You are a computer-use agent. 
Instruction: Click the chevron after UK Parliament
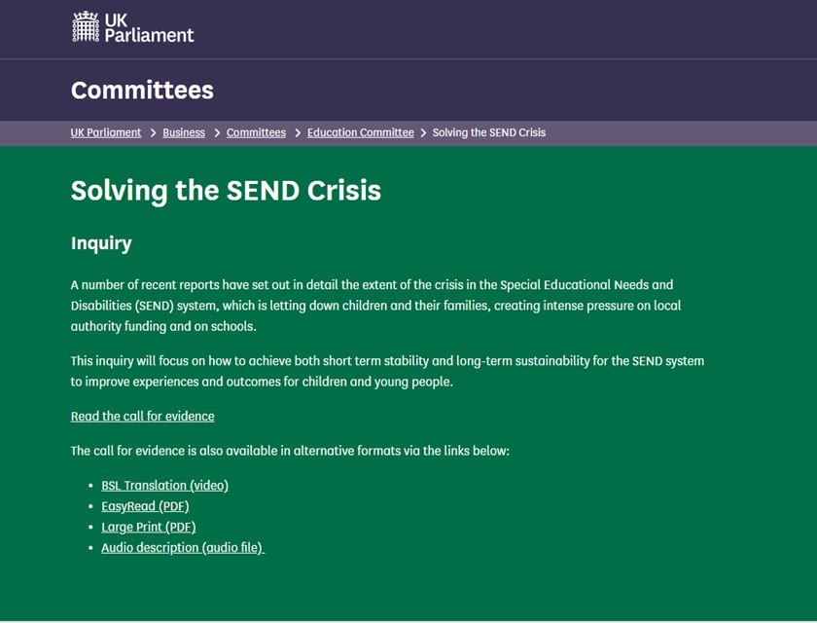tap(153, 132)
